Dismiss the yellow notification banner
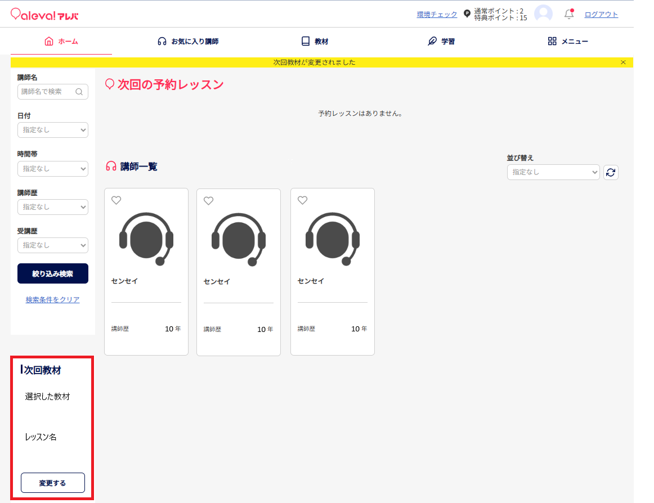Screen dimensions: 654x503 pyautogui.click(x=623, y=62)
